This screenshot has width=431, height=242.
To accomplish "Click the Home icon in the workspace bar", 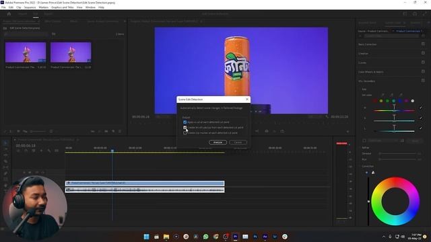I will 9,13.
